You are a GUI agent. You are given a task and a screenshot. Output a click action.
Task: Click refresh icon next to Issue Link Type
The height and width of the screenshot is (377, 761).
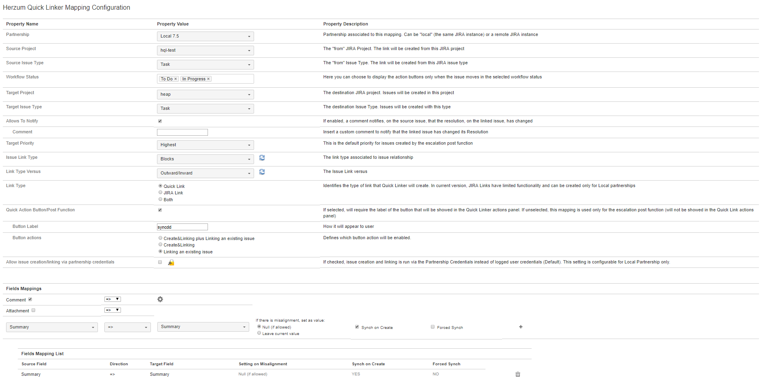pos(262,158)
